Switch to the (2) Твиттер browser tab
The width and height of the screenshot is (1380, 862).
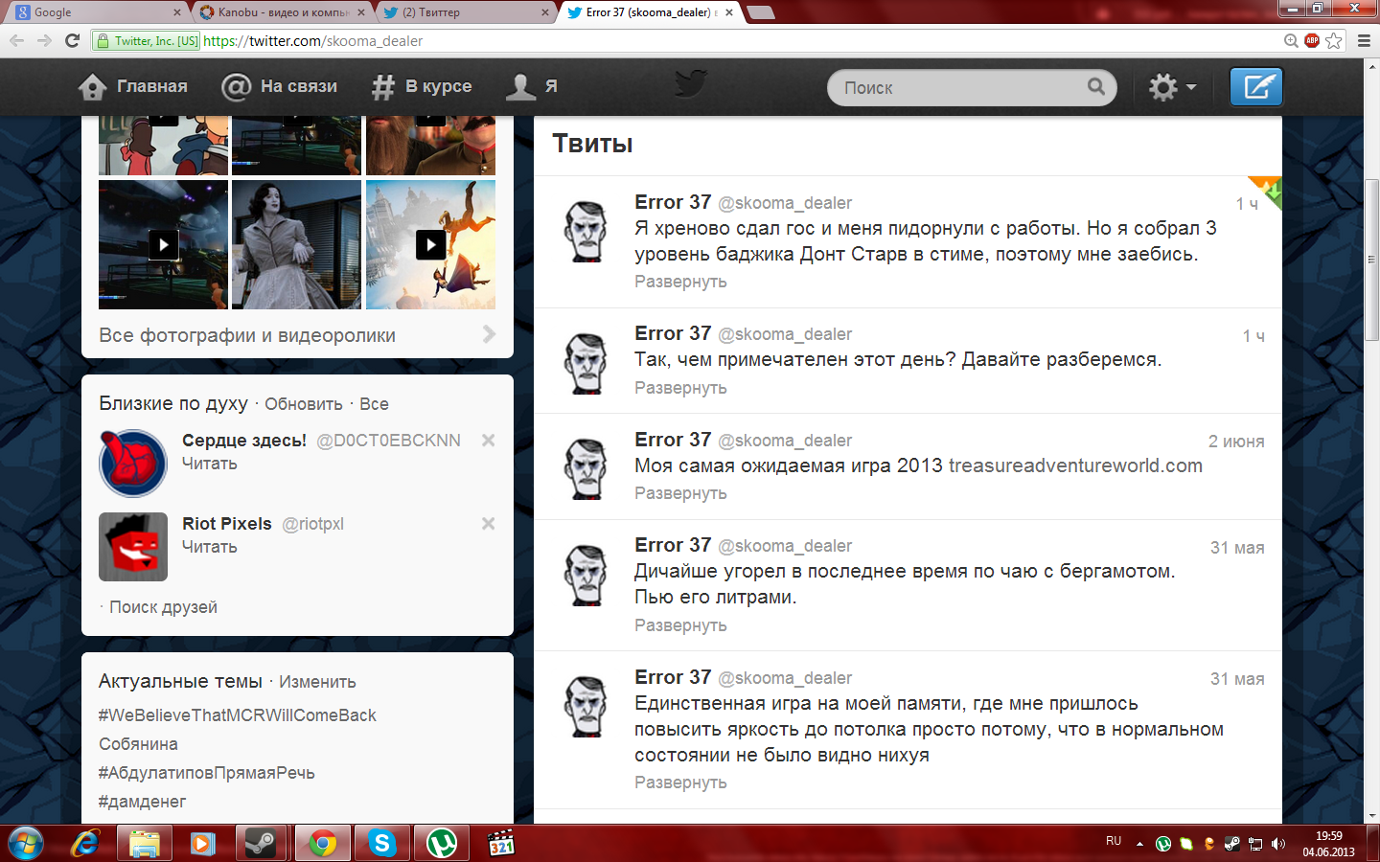tap(465, 12)
